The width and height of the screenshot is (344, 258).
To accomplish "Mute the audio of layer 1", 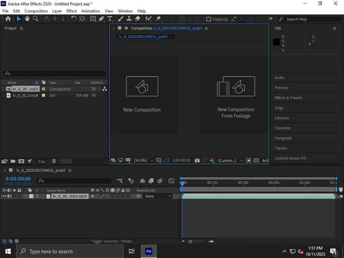I will click(9, 196).
